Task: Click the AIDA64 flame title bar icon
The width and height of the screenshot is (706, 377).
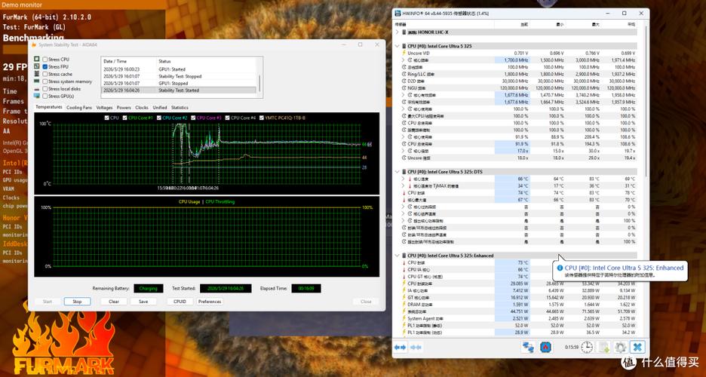Action: tap(34, 44)
